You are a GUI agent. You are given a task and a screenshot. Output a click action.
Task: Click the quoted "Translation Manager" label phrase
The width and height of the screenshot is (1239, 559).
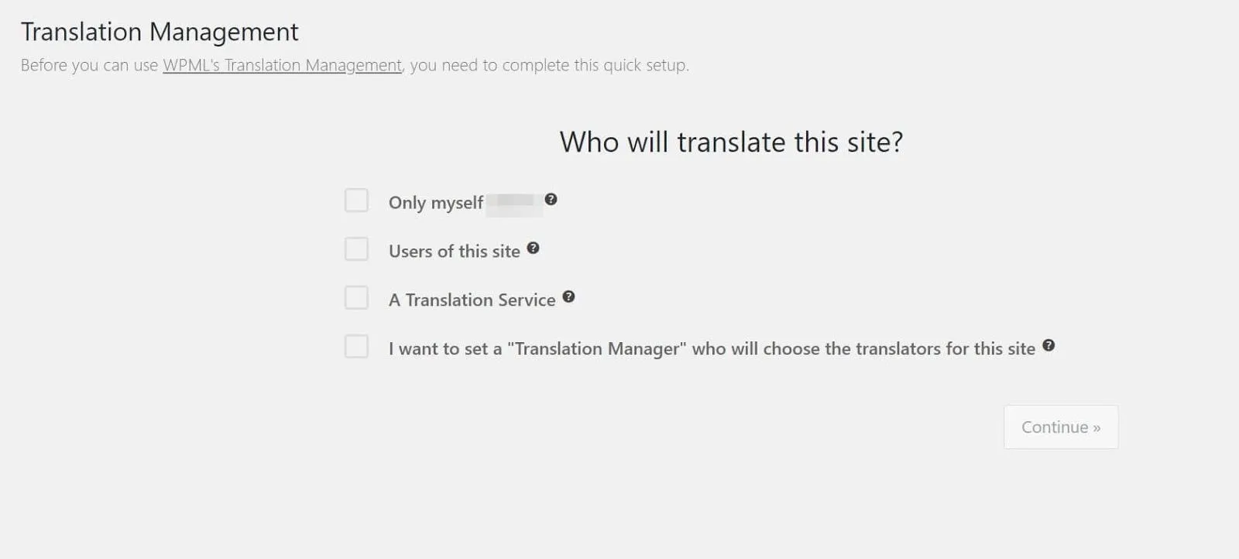[x=596, y=349]
